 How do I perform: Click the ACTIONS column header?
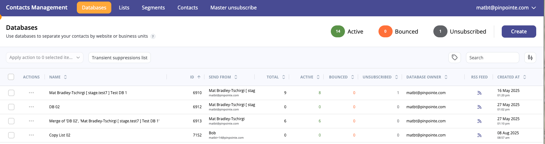pos(31,77)
